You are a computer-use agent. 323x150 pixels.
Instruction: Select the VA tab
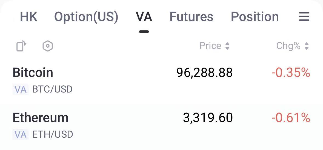point(144,17)
